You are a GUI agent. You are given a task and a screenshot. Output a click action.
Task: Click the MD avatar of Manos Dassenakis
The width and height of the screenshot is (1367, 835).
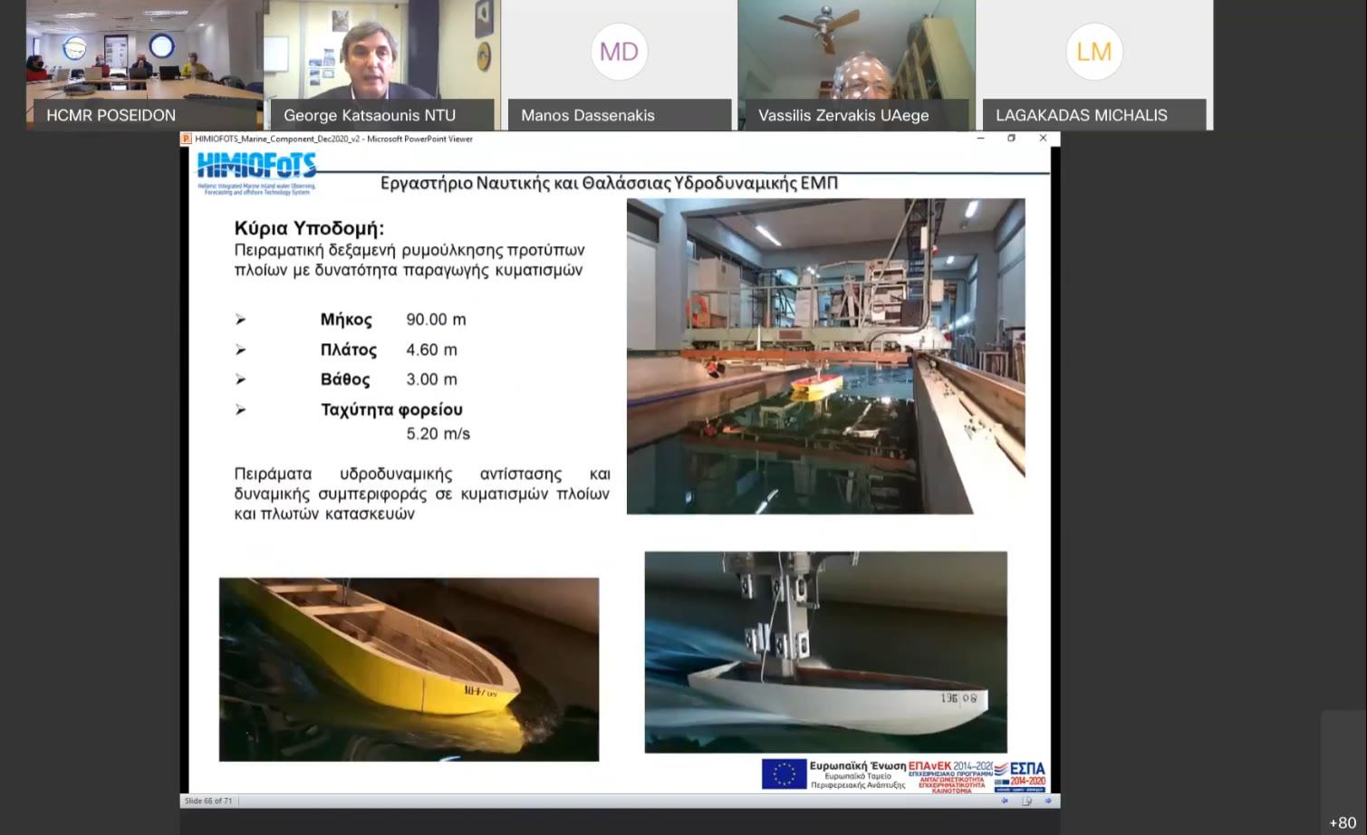pos(619,52)
